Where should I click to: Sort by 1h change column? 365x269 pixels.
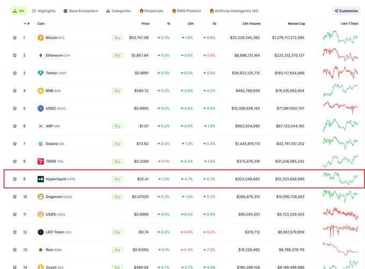pyautogui.click(x=169, y=24)
